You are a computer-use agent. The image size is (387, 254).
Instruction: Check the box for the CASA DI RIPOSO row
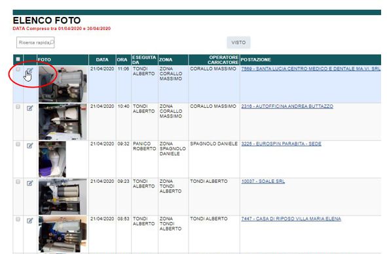click(x=18, y=219)
